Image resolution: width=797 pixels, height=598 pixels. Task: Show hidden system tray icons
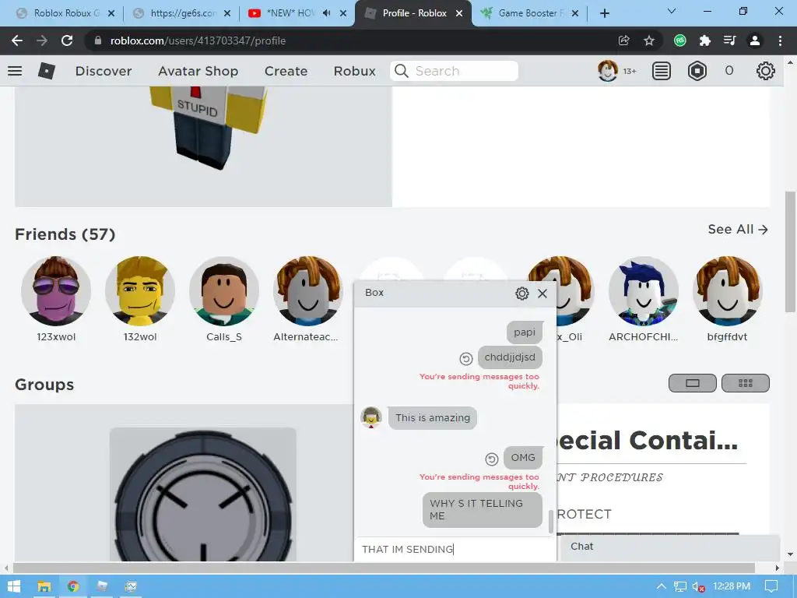click(x=662, y=586)
